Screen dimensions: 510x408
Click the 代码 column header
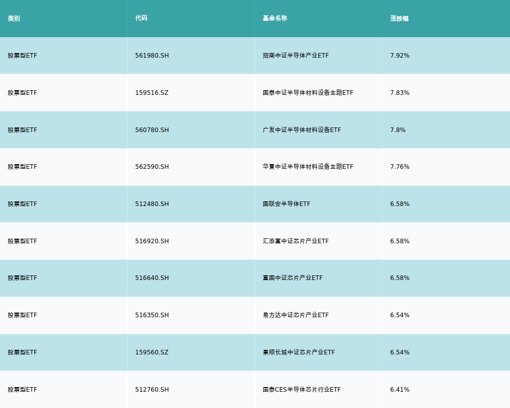pos(141,18)
